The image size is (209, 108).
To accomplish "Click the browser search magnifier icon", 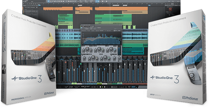I will coord(180,4).
